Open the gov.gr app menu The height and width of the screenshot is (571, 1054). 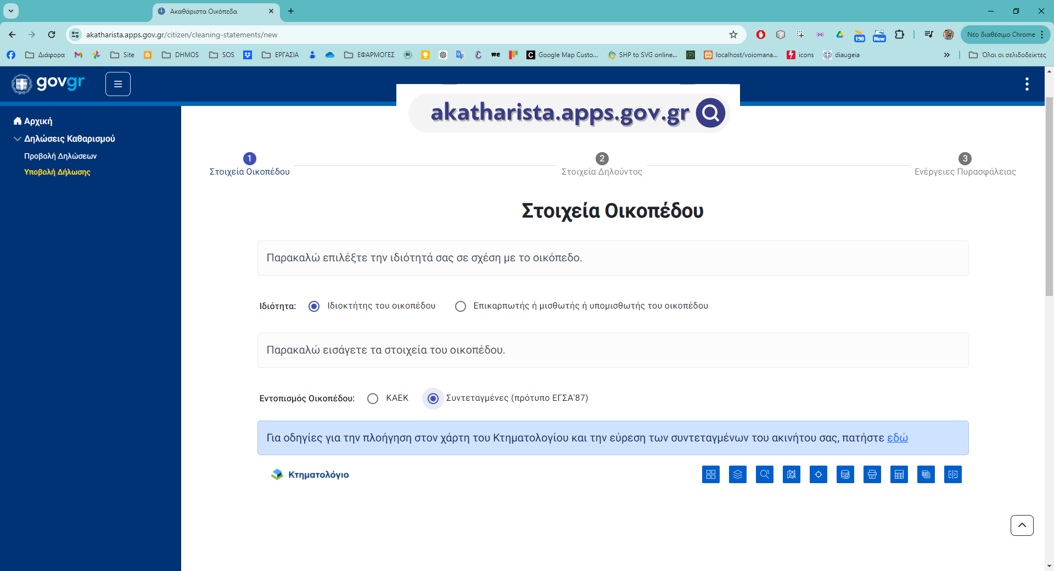pos(117,83)
